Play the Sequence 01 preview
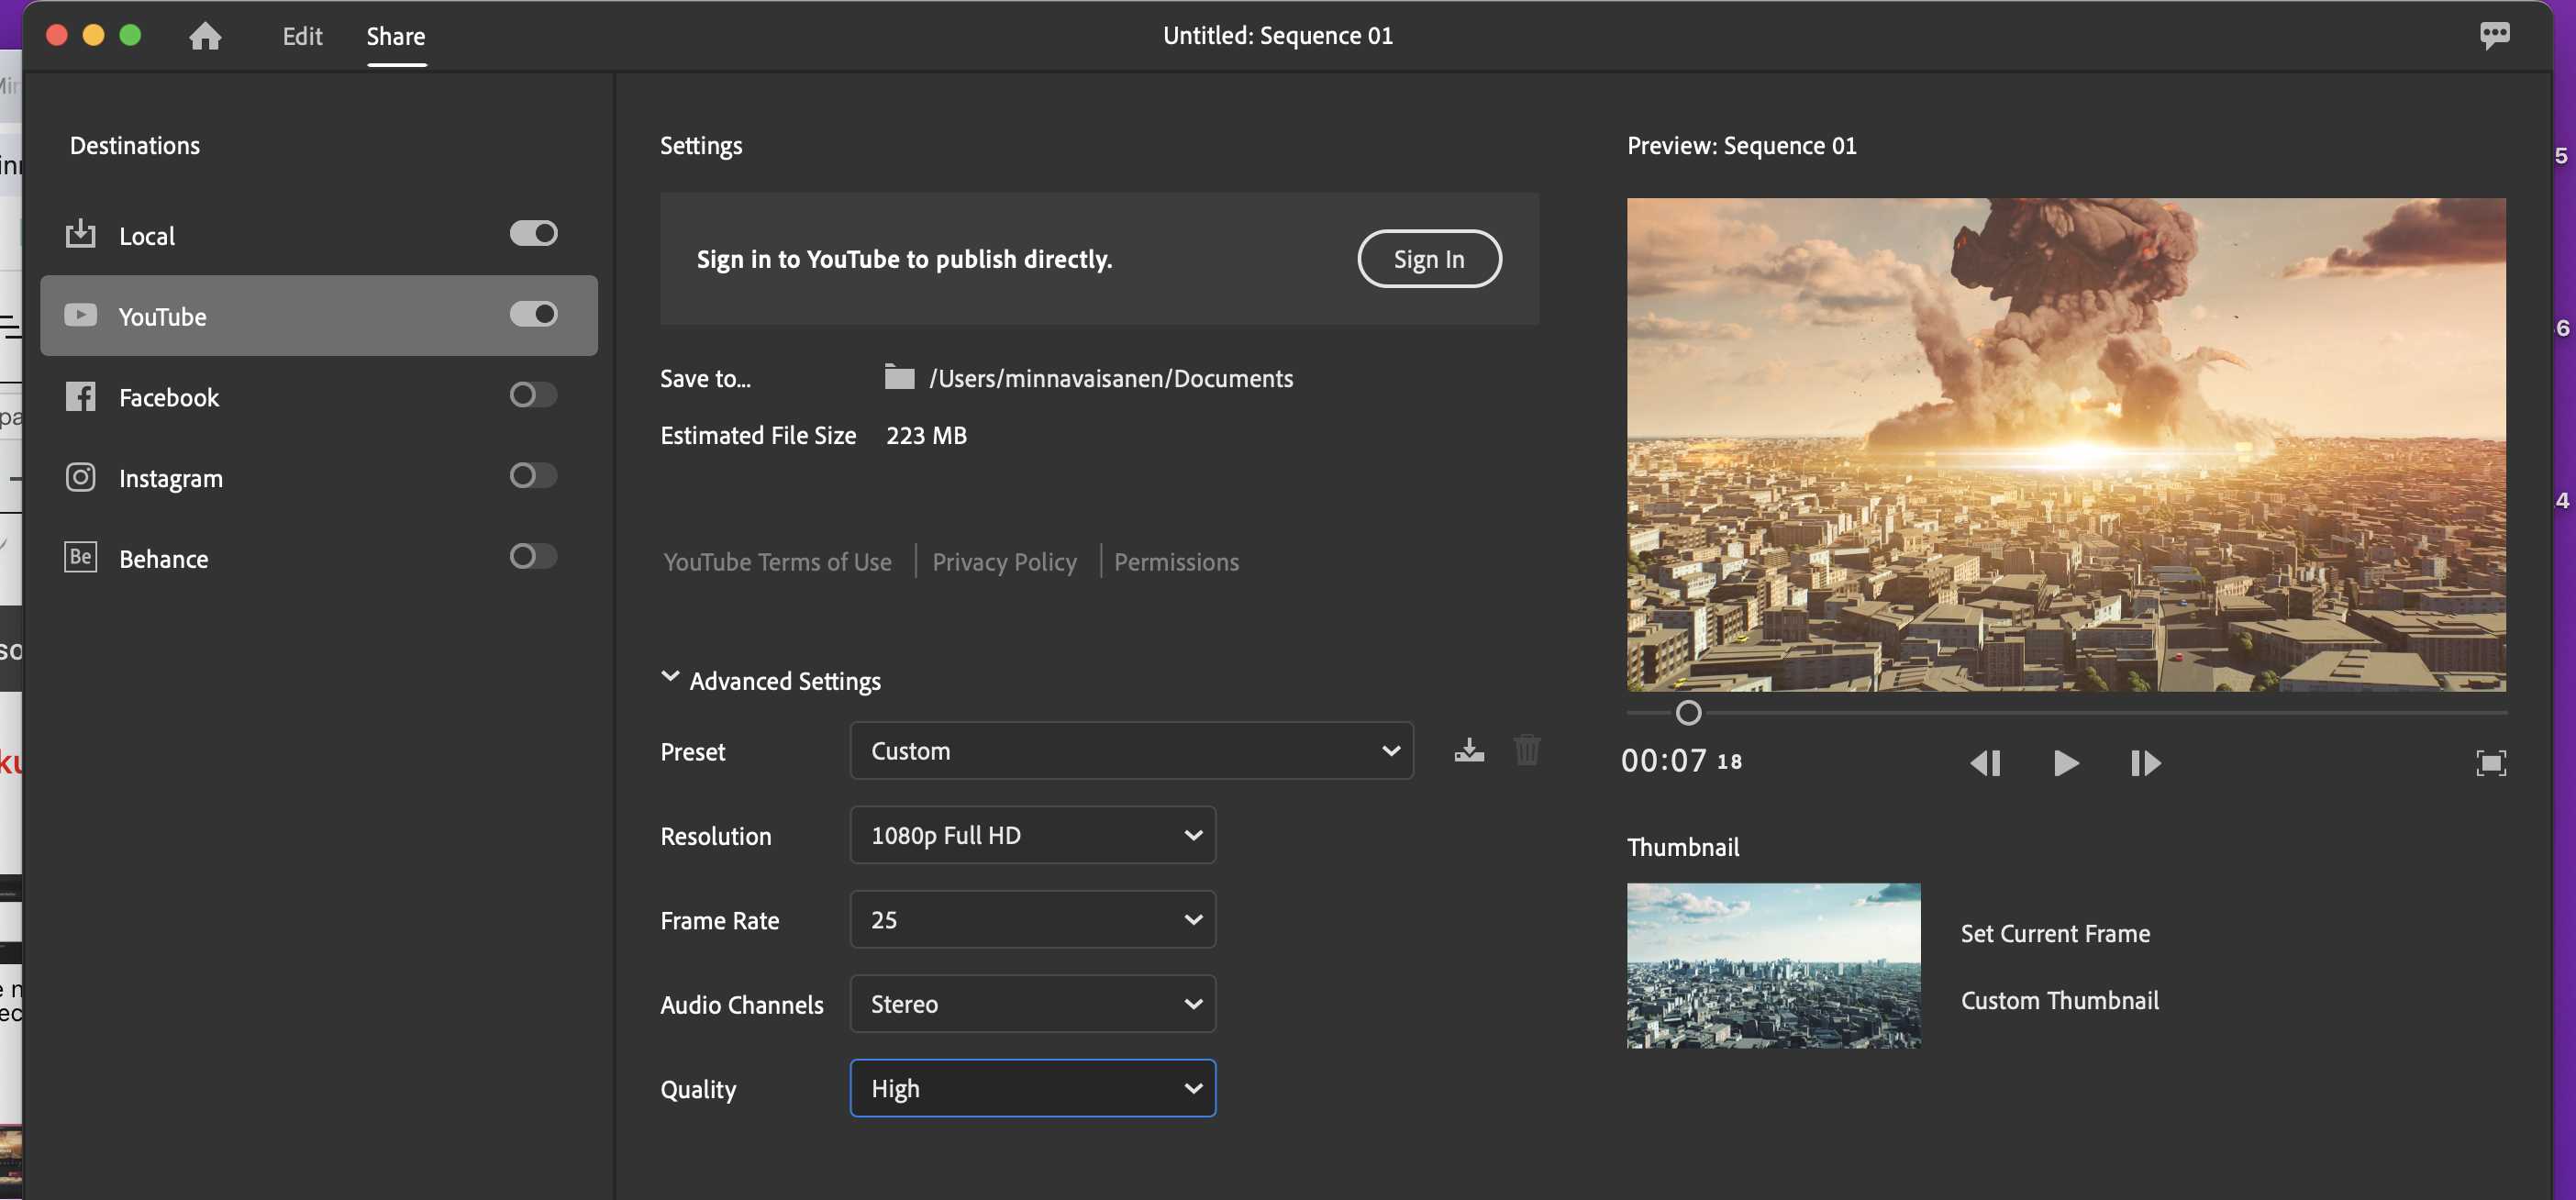2576x1200 pixels. coord(2065,763)
